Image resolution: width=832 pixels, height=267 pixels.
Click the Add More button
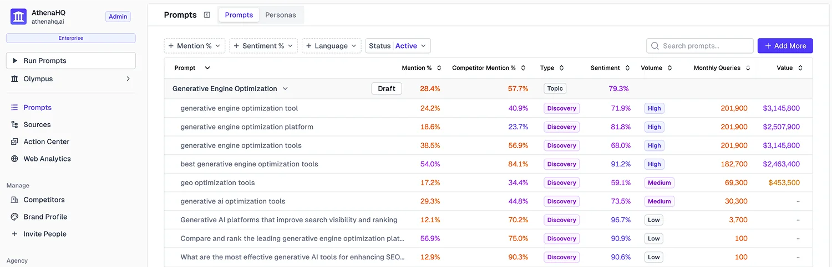[785, 46]
